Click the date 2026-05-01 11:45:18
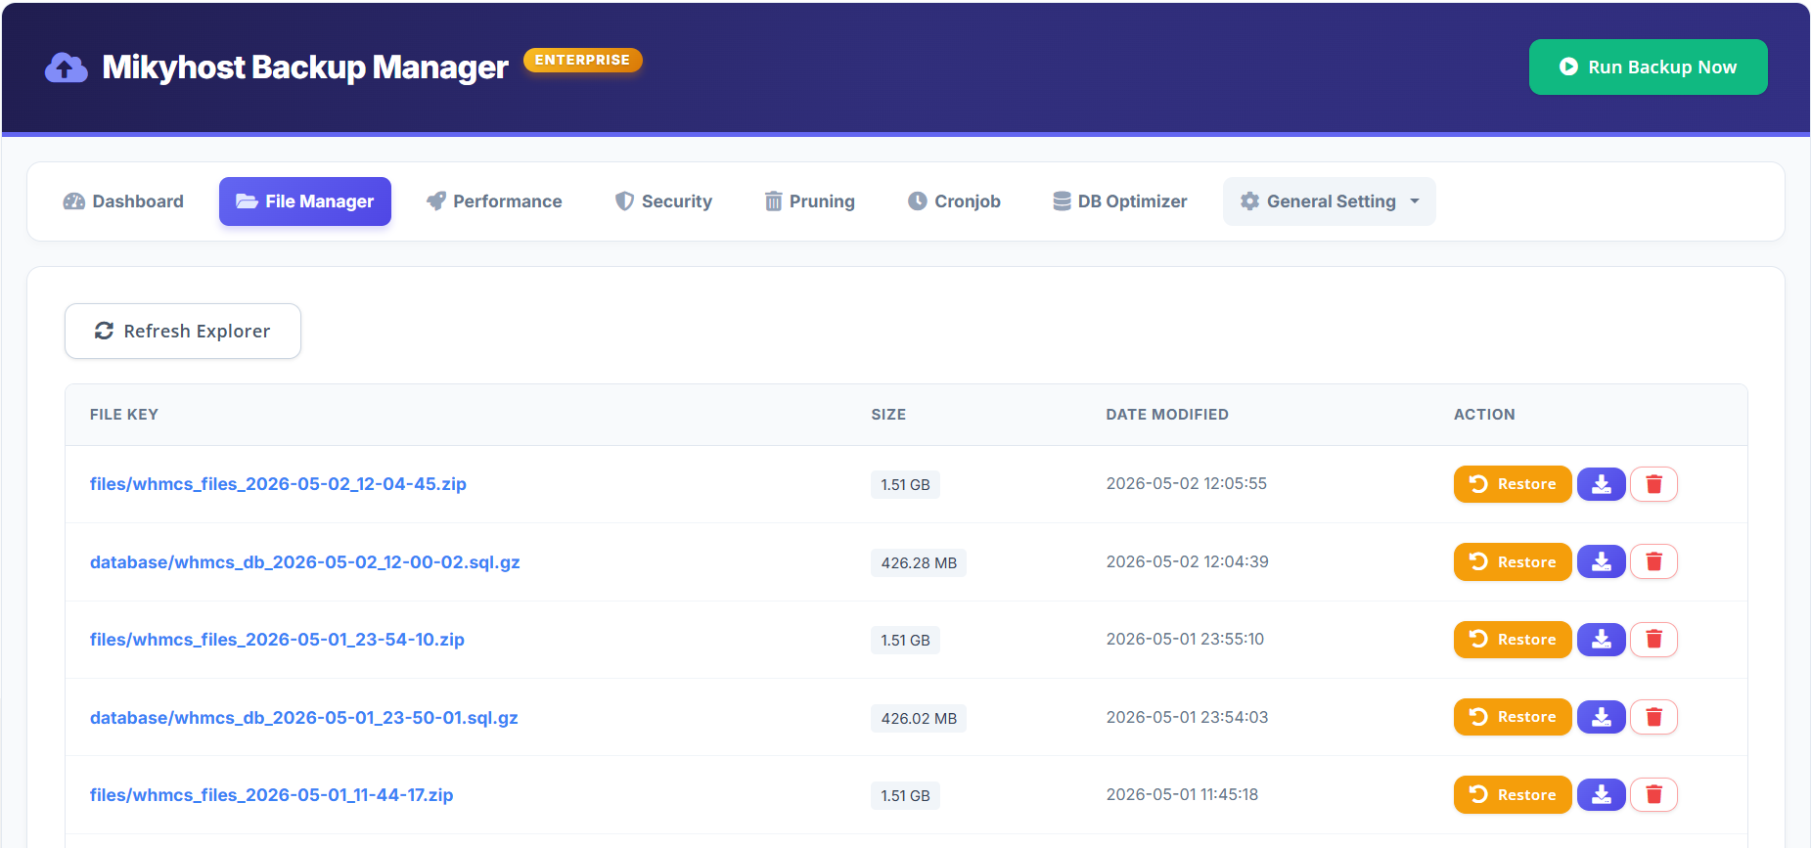 tap(1182, 794)
